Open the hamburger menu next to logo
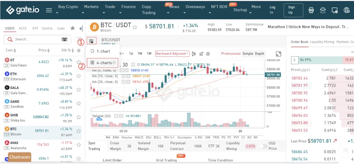The height and width of the screenshot is (165, 354). pos(49,10)
